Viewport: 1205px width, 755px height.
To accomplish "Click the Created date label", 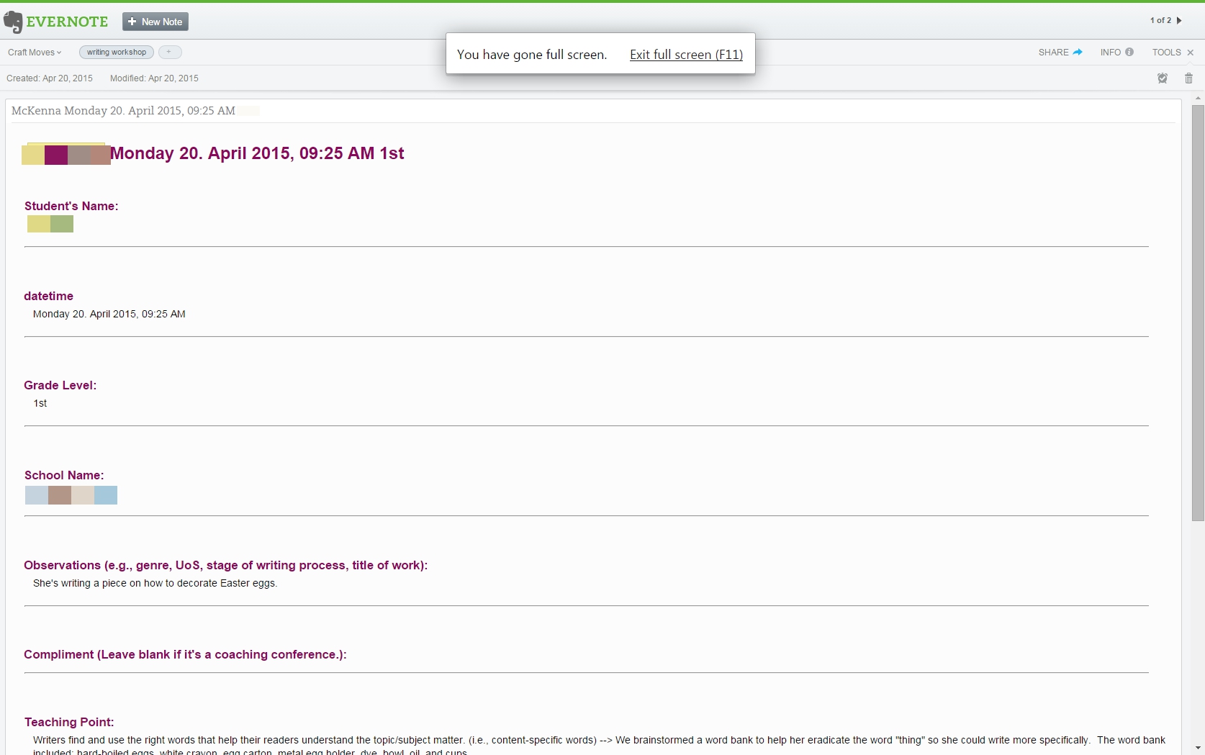I will [50, 78].
